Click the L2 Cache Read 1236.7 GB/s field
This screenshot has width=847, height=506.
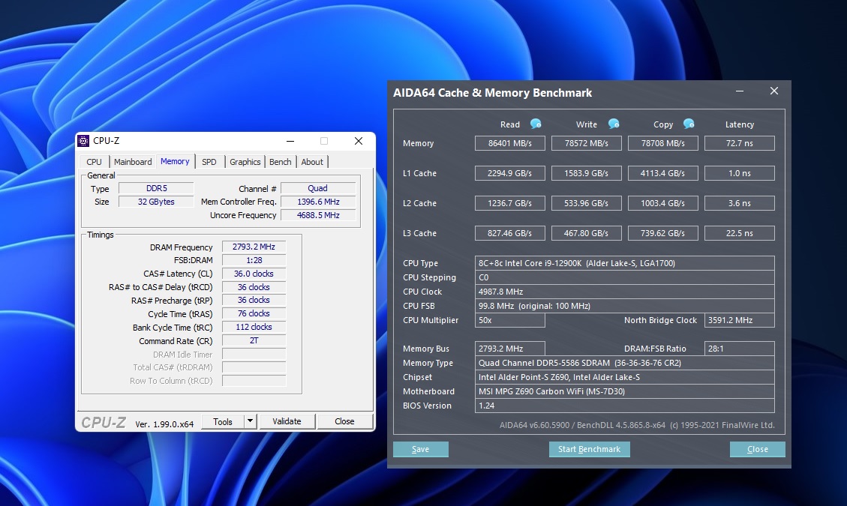tap(510, 203)
